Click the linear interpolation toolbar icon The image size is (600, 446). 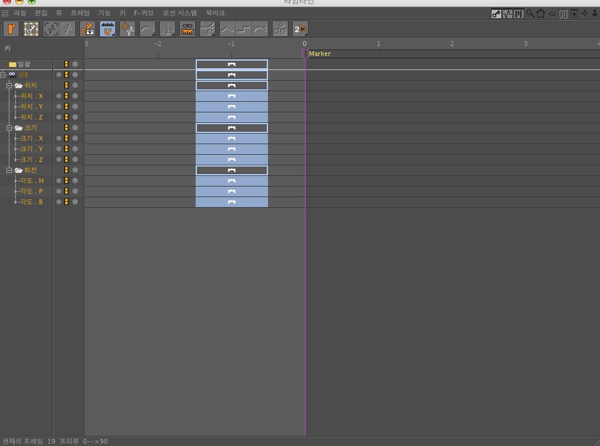coord(227,29)
